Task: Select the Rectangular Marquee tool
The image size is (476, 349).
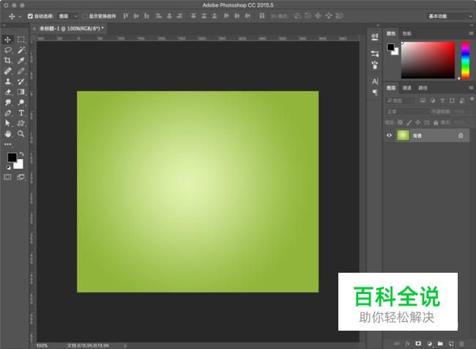Action: [x=21, y=40]
